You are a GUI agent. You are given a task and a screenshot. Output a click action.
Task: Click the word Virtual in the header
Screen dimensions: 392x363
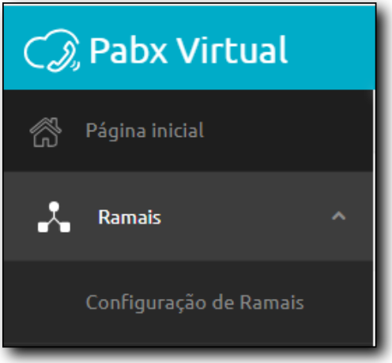click(x=232, y=50)
